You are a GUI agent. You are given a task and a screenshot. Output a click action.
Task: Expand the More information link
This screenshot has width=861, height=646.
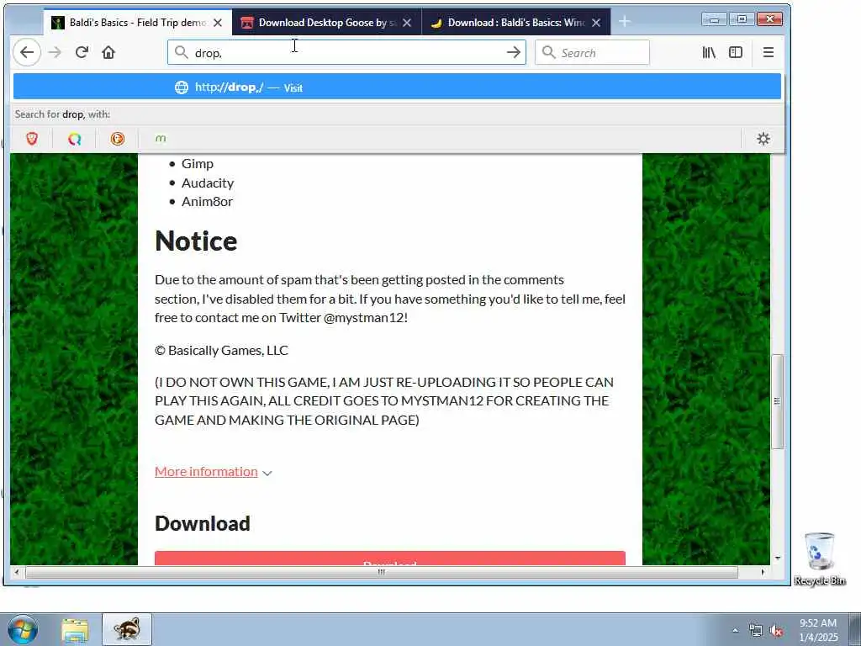tap(206, 472)
